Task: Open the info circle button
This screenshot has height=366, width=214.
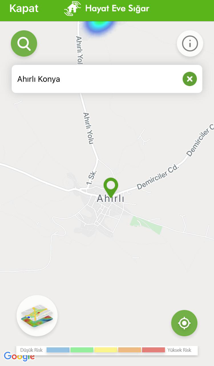Action: click(x=190, y=43)
